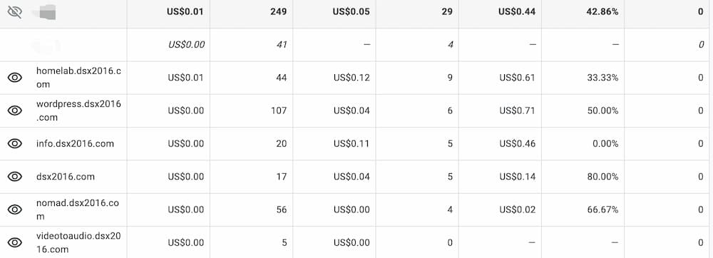Open the wordpress.dsx2016.com site link
Viewport: 713px width, 258px height.
tap(78, 110)
